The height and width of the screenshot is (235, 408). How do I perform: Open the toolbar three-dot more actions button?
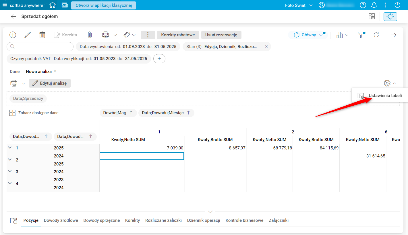[148, 35]
